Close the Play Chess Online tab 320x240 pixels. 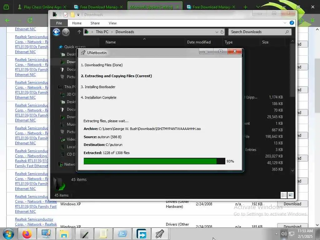pos(65,7)
